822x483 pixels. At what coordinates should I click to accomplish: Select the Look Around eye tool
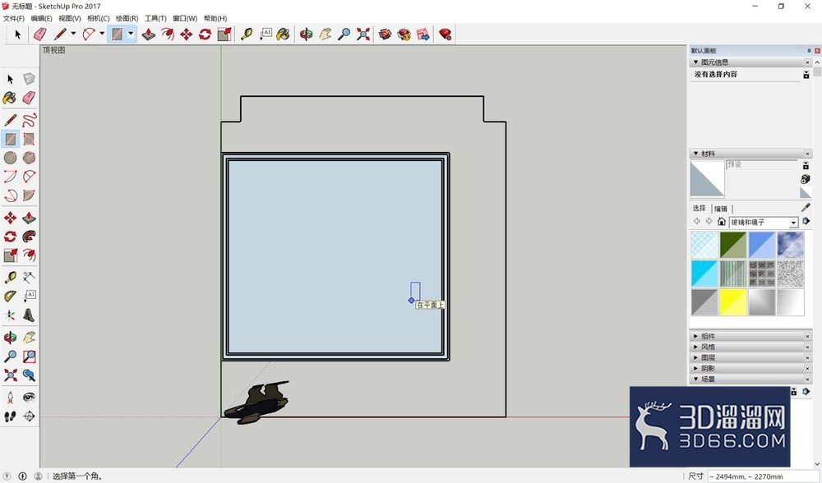(29, 397)
